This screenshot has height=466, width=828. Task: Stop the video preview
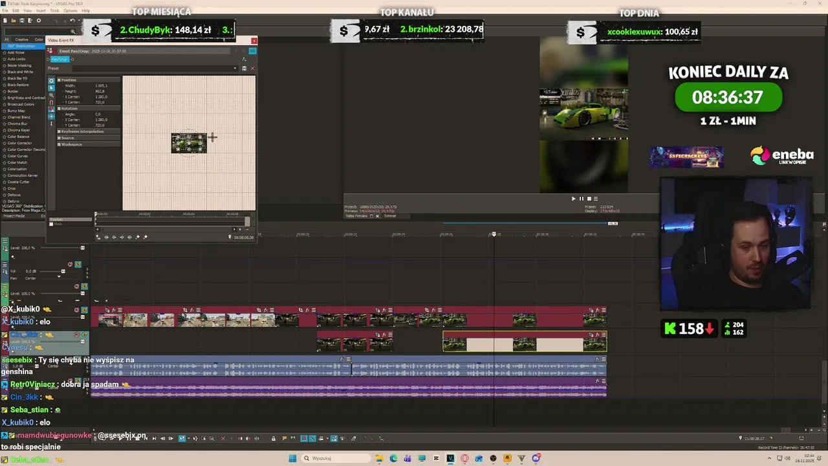point(589,199)
